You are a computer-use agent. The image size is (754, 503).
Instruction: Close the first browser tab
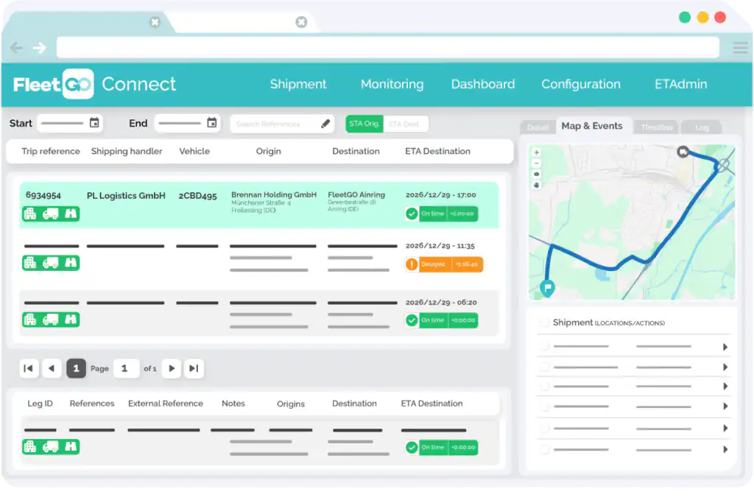pyautogui.click(x=155, y=22)
